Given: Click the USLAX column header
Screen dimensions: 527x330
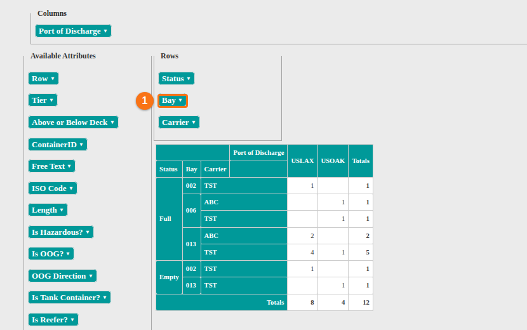Looking at the screenshot, I should coord(302,161).
